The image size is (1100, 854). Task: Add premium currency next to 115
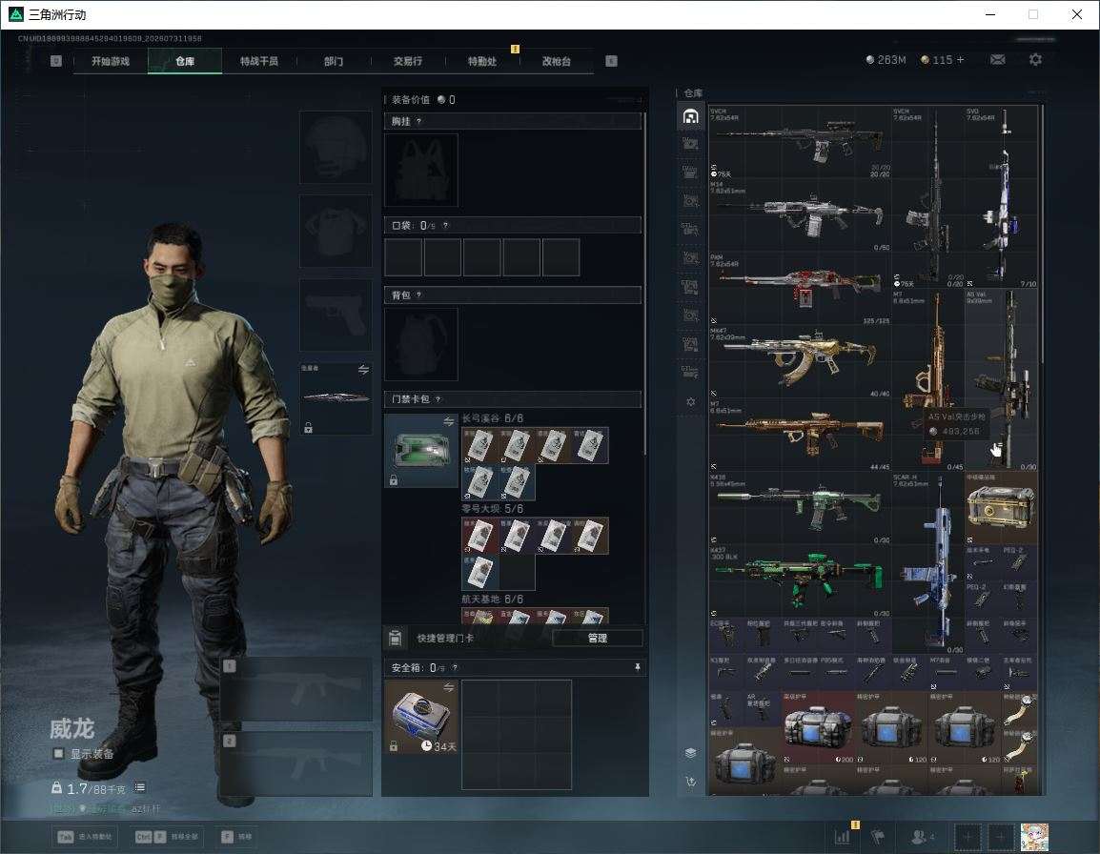pyautogui.click(x=961, y=60)
